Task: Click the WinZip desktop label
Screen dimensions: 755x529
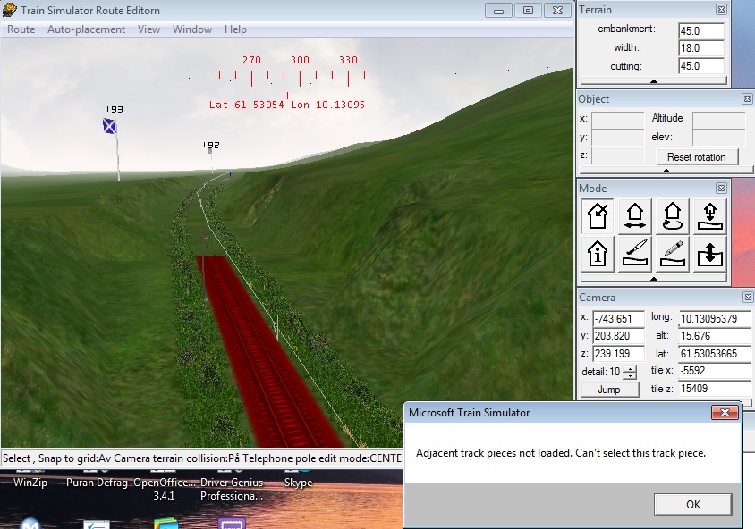Action: click(30, 483)
